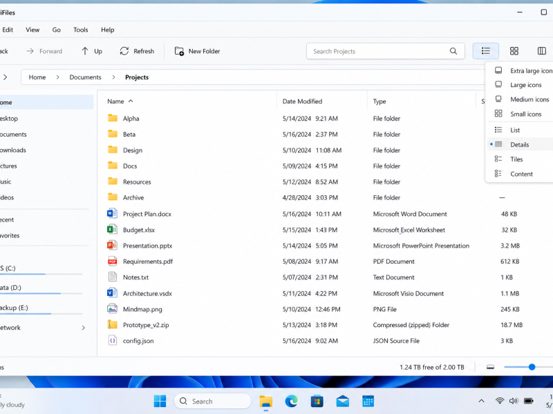Select Medium icons view option
553x414 pixels.
[x=529, y=99]
